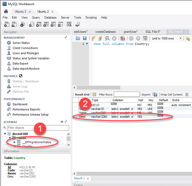The height and width of the screenshot is (186, 192).
Task: Collapse the docent300 schema node
Action: 5,134
